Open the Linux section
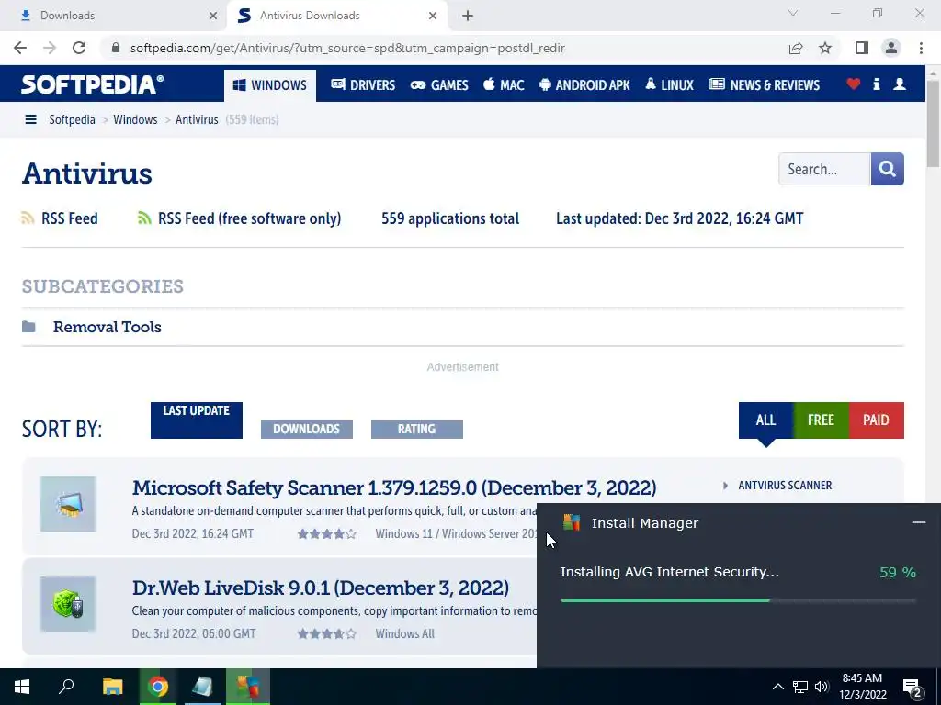This screenshot has width=941, height=705. (669, 85)
